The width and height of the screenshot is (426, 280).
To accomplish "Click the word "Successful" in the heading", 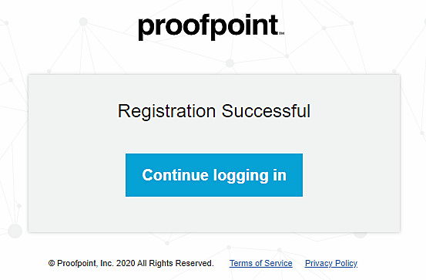I will point(266,111).
